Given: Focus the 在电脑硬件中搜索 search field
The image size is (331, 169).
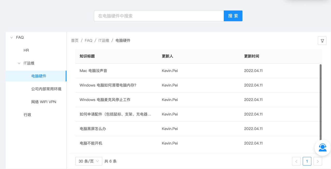Looking at the screenshot, I should click(x=159, y=16).
